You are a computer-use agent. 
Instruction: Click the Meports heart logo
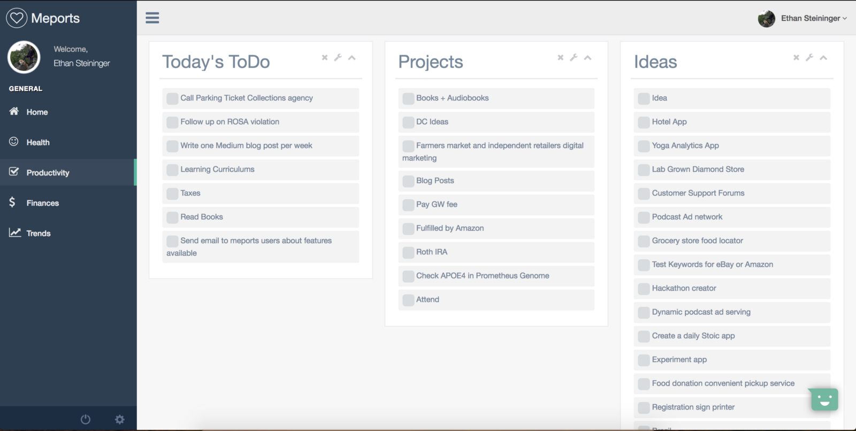17,18
